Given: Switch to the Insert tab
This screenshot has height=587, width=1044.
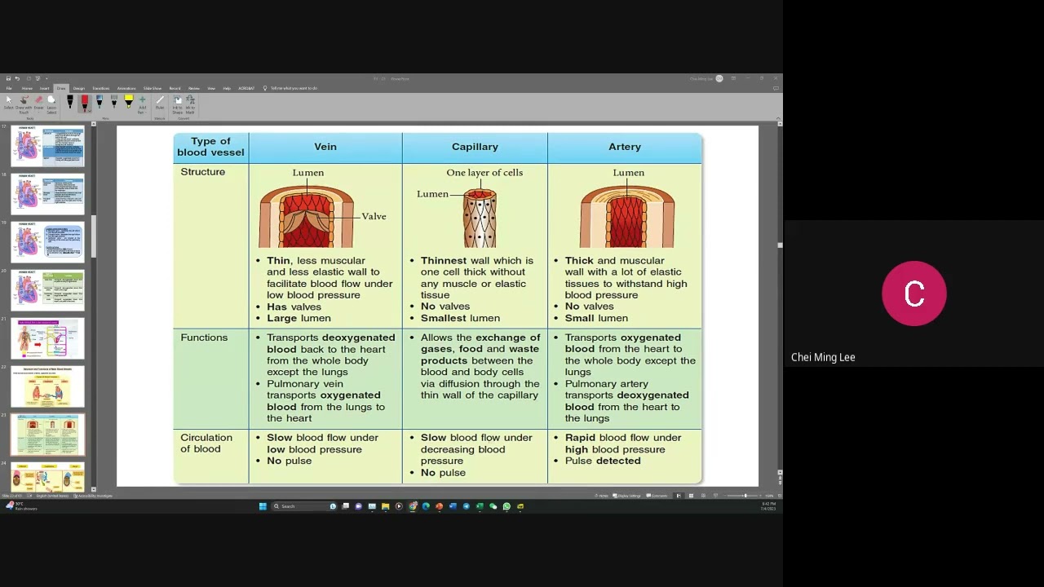Looking at the screenshot, I should (x=44, y=88).
